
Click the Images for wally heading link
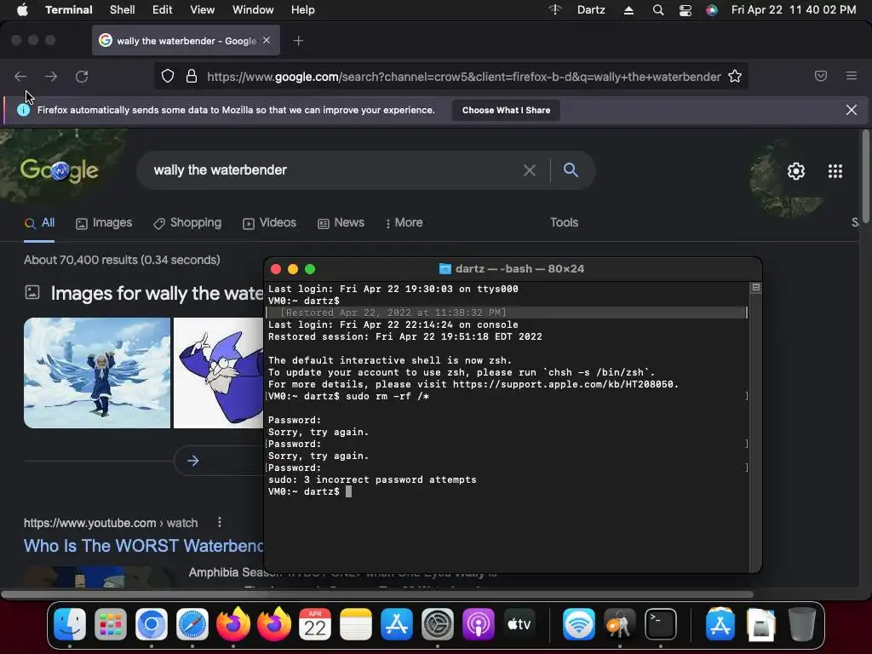coord(158,293)
